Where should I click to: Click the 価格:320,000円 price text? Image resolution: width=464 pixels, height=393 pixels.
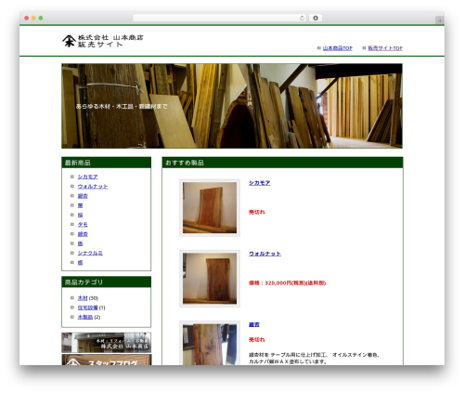point(287,283)
